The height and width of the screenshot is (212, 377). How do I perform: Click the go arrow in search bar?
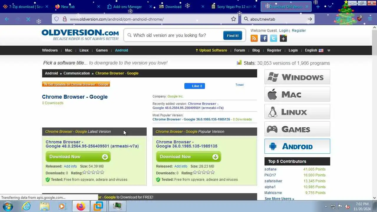310,19
